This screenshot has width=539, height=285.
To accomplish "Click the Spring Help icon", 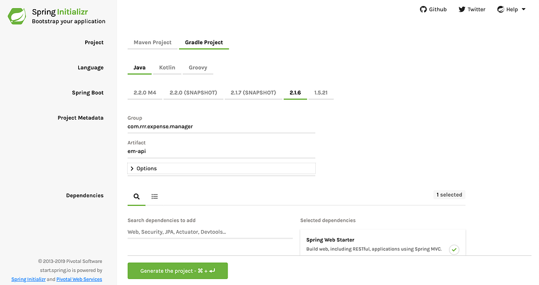I will [x=501, y=9].
